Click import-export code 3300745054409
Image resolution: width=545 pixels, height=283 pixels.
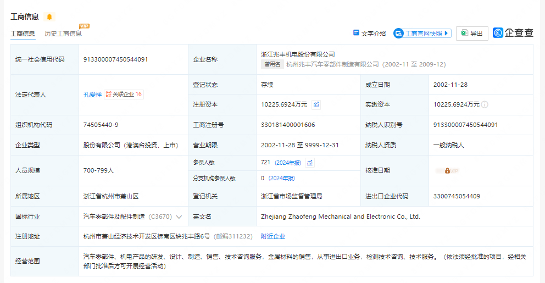457,196
